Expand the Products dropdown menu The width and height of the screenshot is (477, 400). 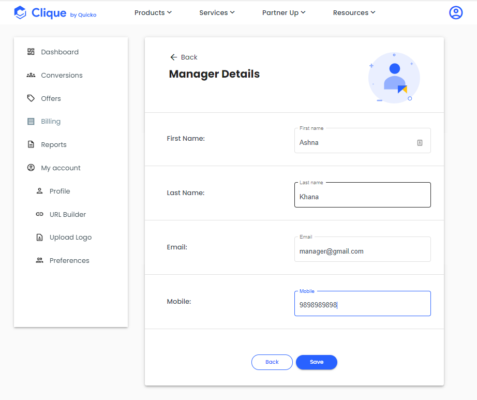pos(153,12)
